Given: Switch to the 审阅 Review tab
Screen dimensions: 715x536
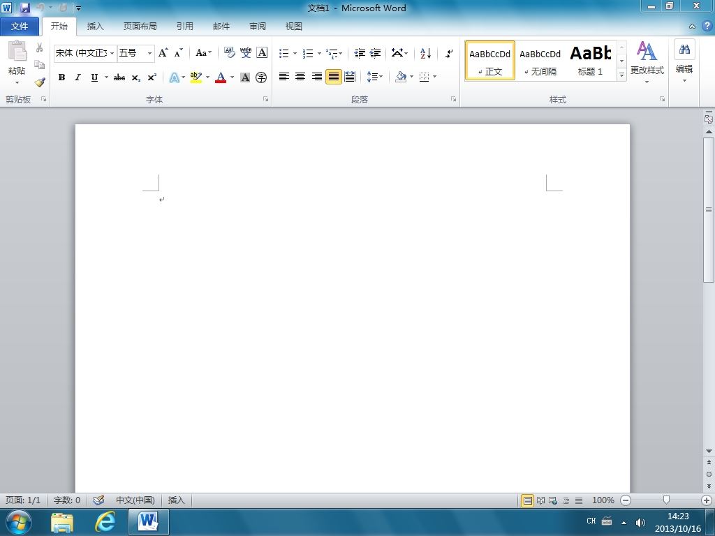Looking at the screenshot, I should tap(258, 27).
